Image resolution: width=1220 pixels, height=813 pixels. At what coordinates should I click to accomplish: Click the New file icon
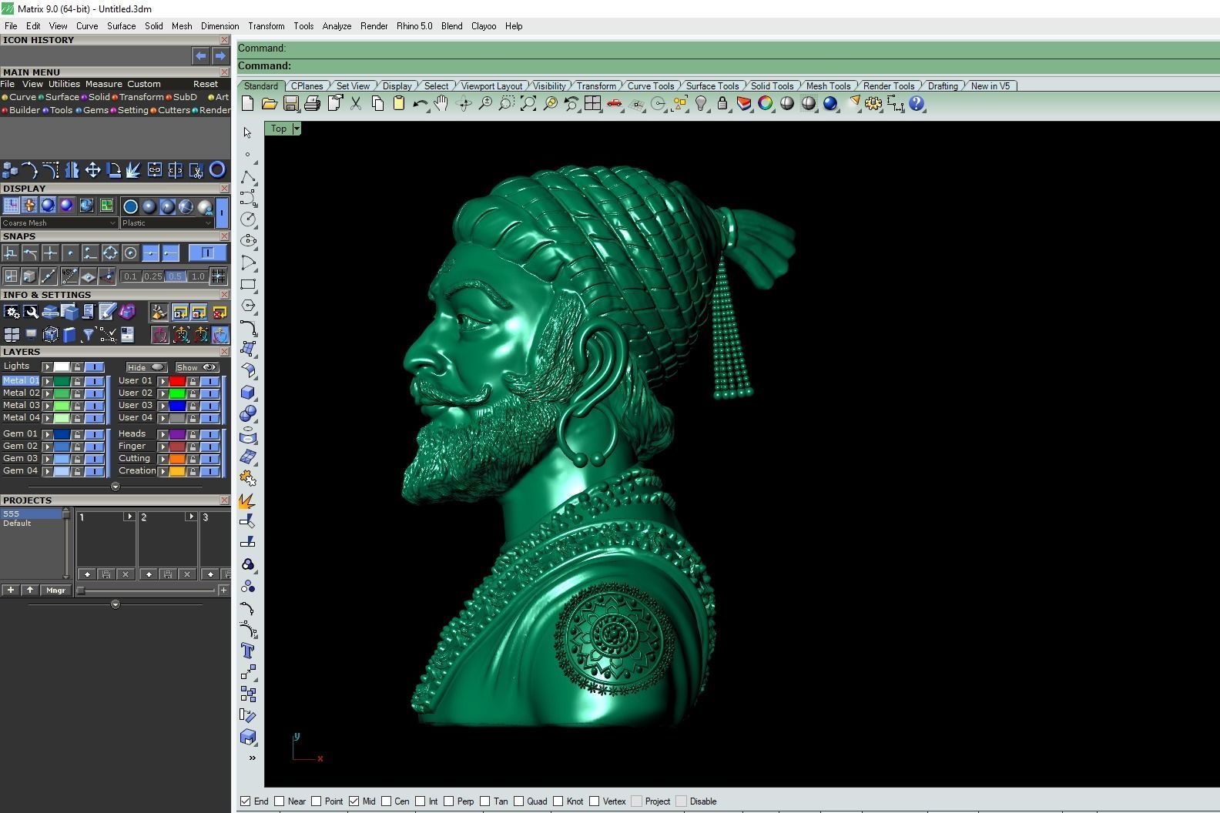coord(247,104)
